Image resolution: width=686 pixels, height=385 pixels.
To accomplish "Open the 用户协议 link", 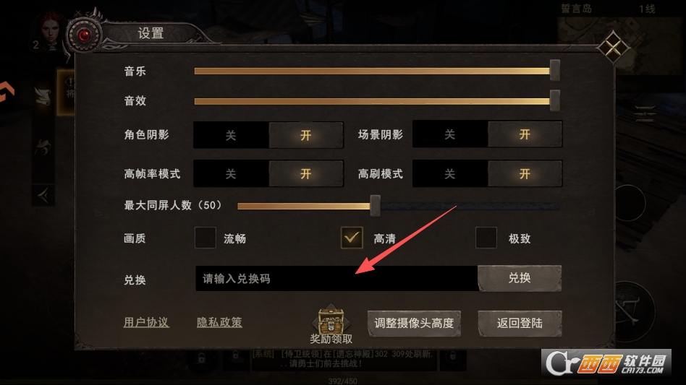I will tap(146, 322).
